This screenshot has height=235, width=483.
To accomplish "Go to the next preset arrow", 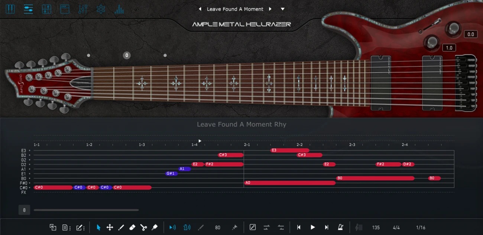I will [x=270, y=9].
